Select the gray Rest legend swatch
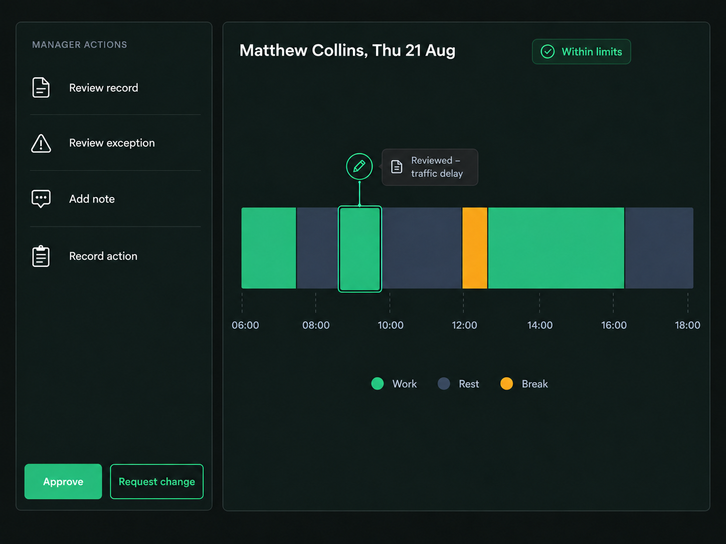Screen dimensions: 726x544 444,384
